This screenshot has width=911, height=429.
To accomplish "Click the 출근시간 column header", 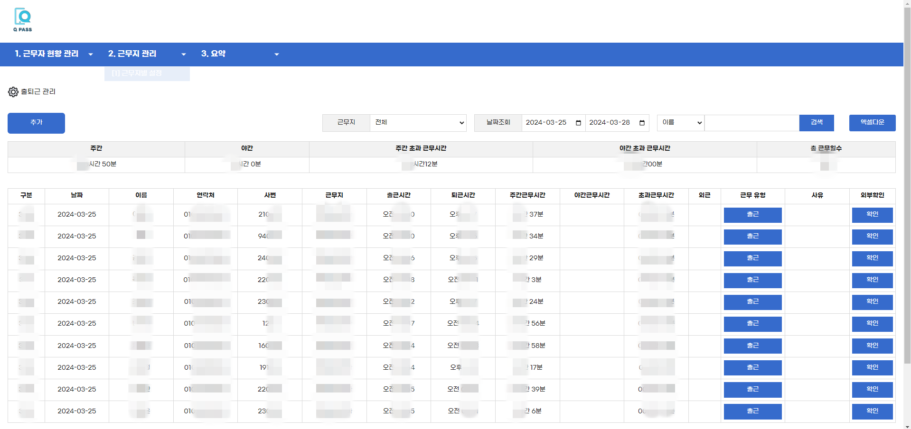I will (x=399, y=195).
